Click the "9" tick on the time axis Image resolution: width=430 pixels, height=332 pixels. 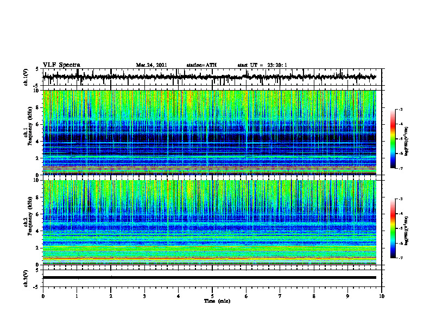(x=347, y=296)
